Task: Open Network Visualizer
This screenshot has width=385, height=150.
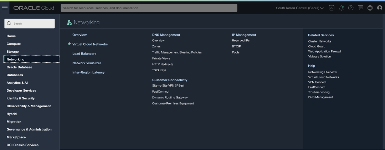Action: [87, 63]
